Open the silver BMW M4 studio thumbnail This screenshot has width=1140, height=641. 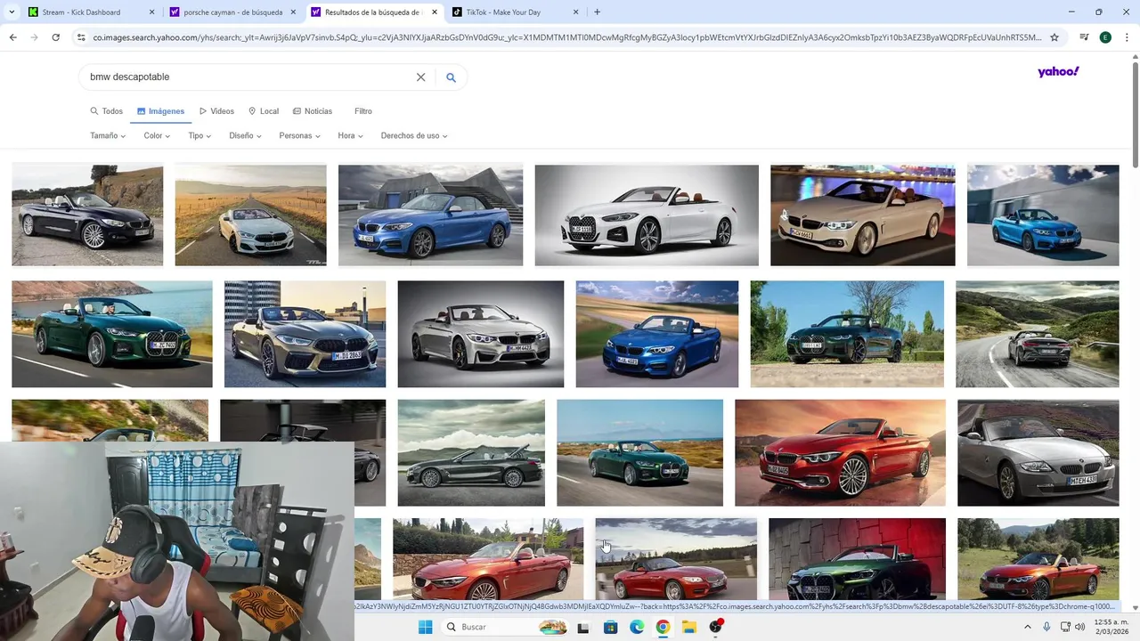(481, 334)
